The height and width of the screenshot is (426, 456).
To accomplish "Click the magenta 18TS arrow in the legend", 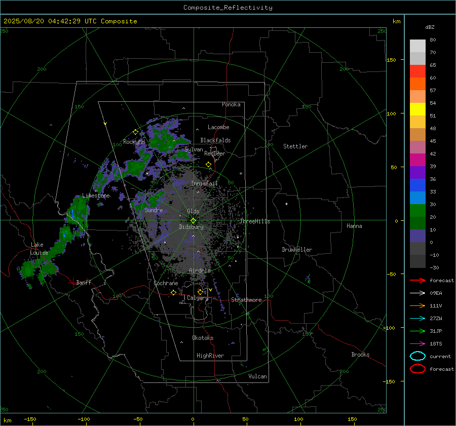I will pos(417,344).
